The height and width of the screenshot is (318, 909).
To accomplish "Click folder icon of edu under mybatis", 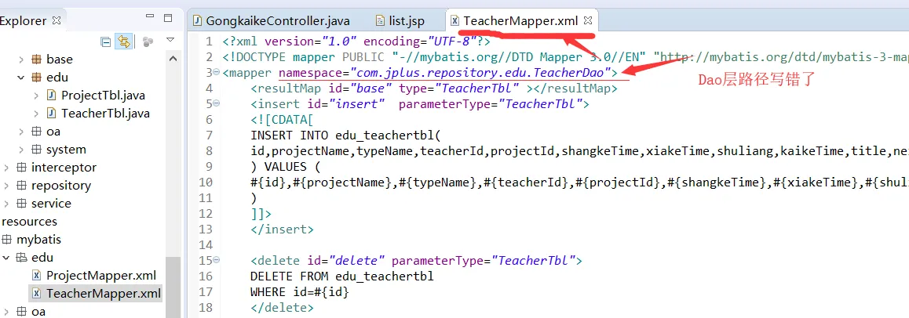I will point(21,257).
